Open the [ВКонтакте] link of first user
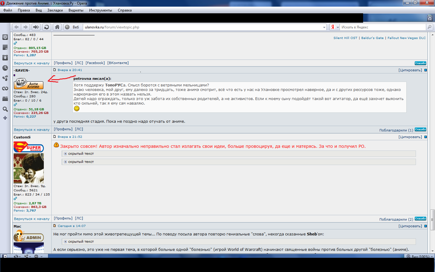The width and height of the screenshot is (435, 272). 118,63
